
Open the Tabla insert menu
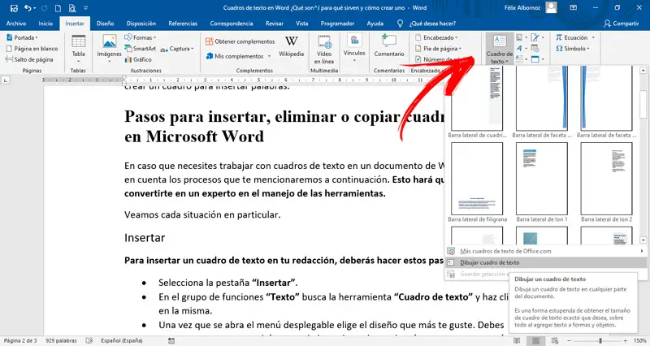click(x=78, y=49)
